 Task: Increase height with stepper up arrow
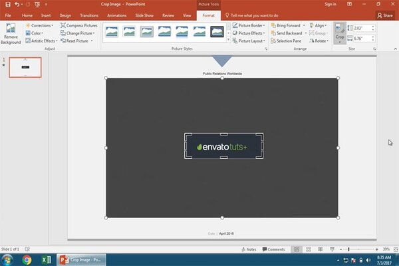point(373,27)
